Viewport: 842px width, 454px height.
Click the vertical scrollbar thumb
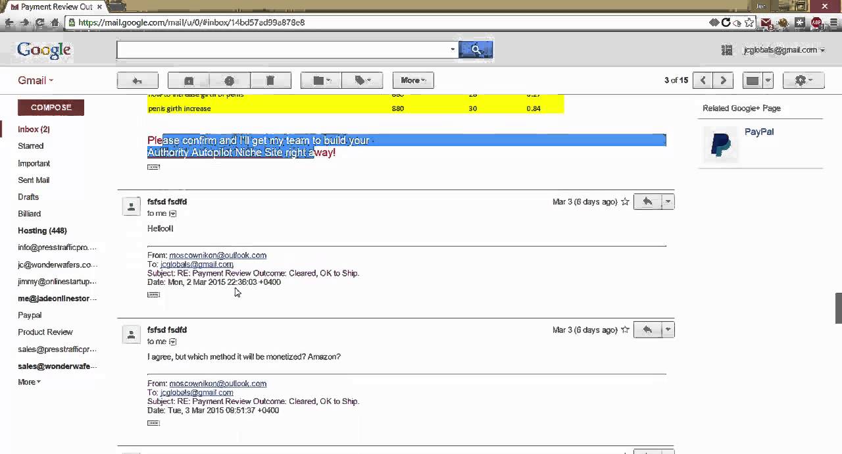838,308
